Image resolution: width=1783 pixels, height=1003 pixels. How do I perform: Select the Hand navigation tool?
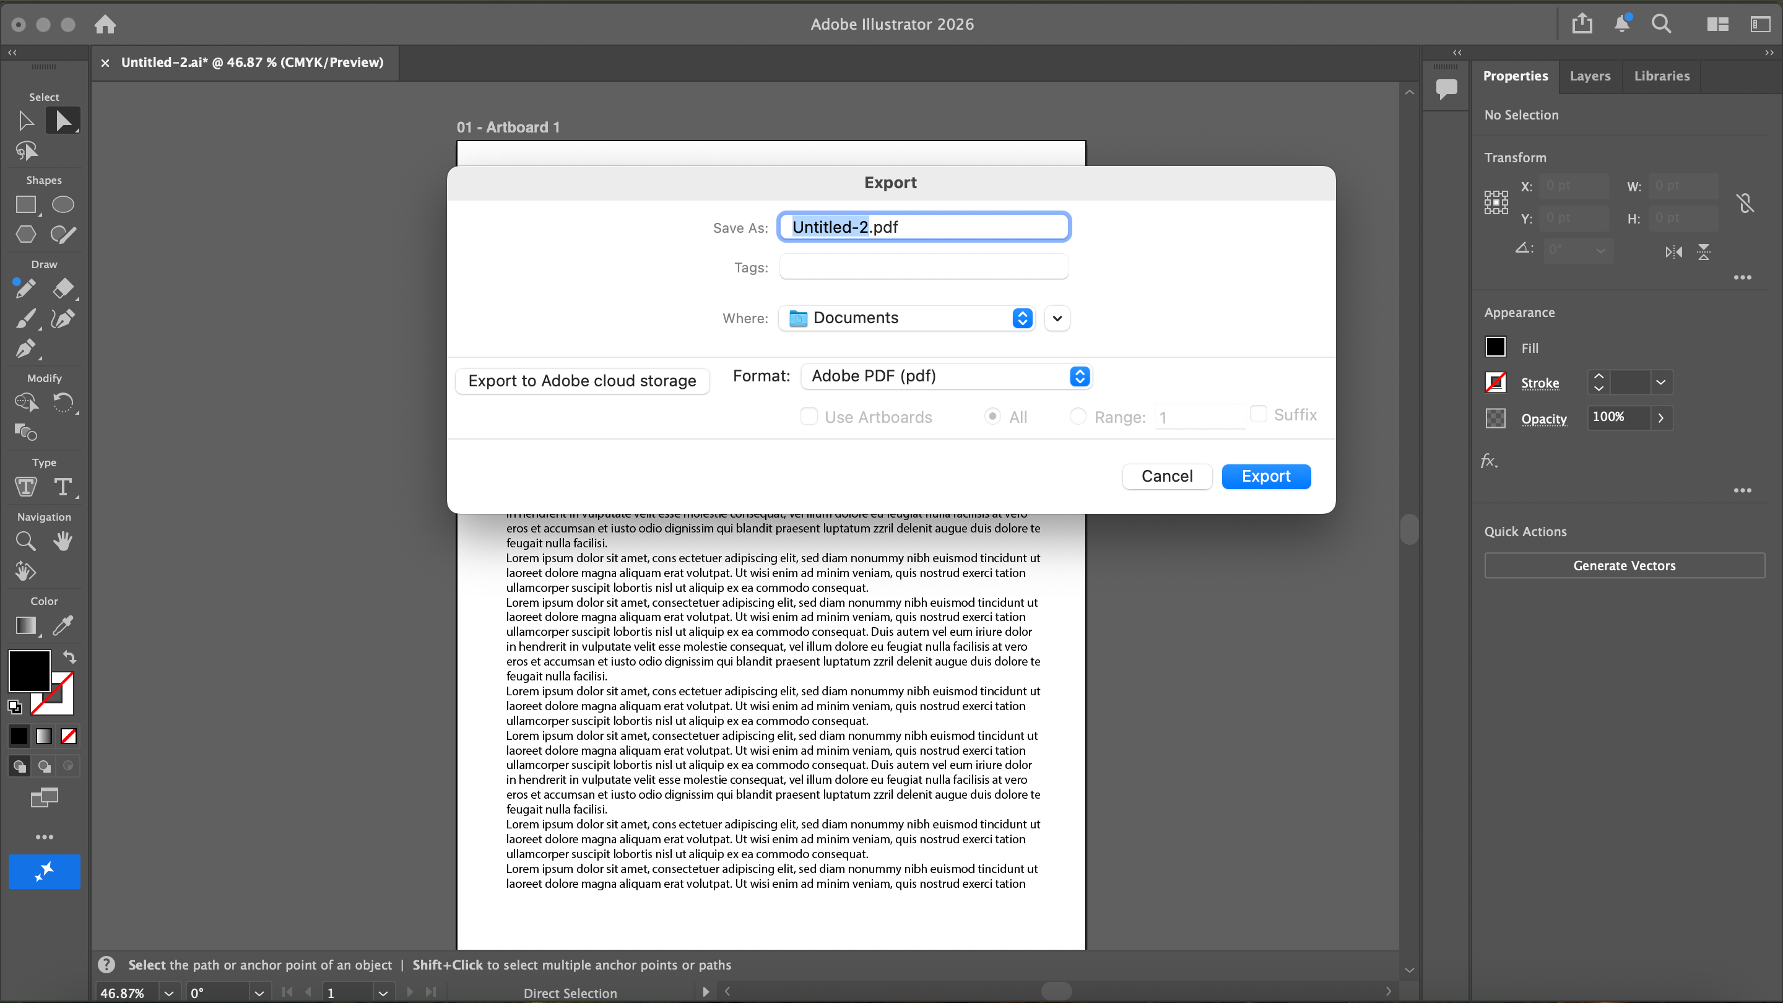[x=63, y=541]
